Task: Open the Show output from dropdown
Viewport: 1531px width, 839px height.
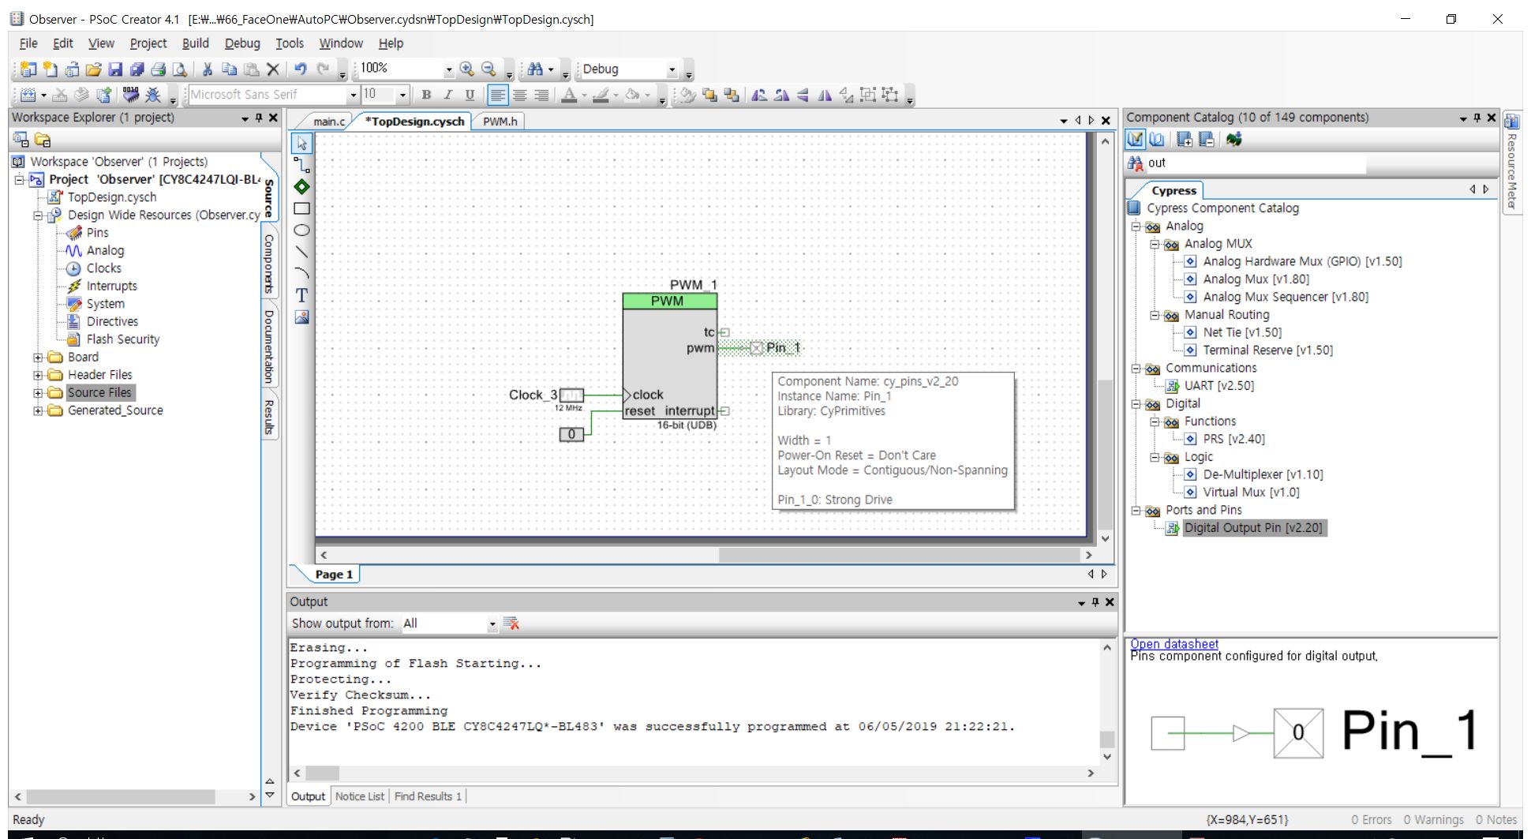Action: pos(492,624)
